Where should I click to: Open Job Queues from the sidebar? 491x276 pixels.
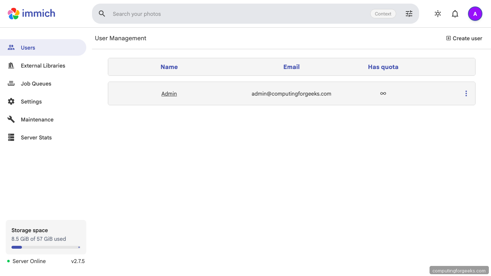[x=11, y=83]
